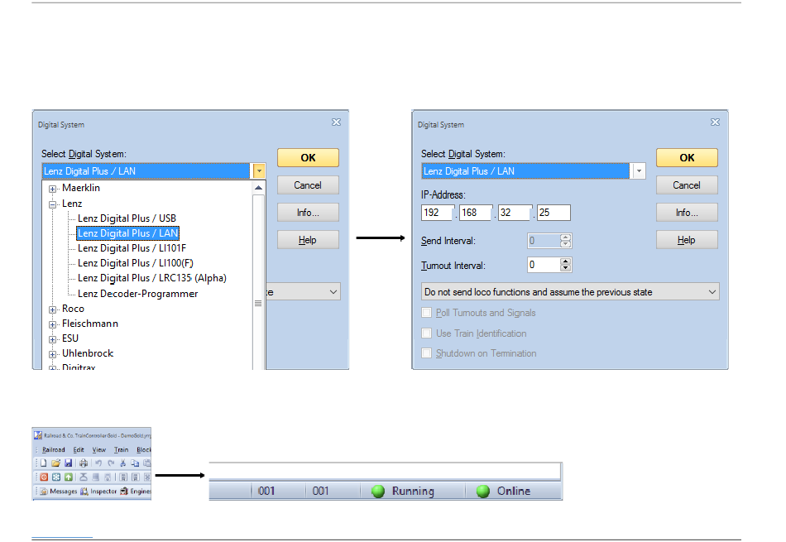The height and width of the screenshot is (542, 786).
Task: Expand the Fleischmann tree node
Action: 52,325
